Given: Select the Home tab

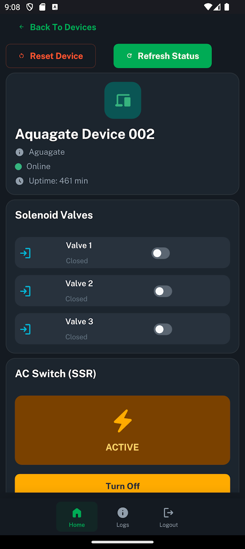Looking at the screenshot, I should (77, 517).
